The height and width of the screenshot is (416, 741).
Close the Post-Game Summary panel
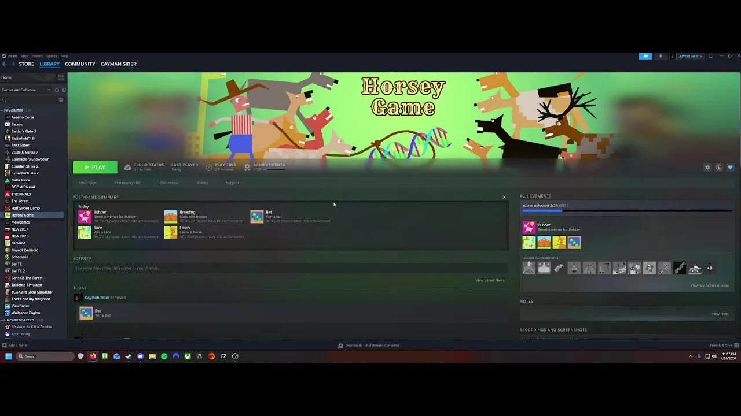click(x=504, y=198)
